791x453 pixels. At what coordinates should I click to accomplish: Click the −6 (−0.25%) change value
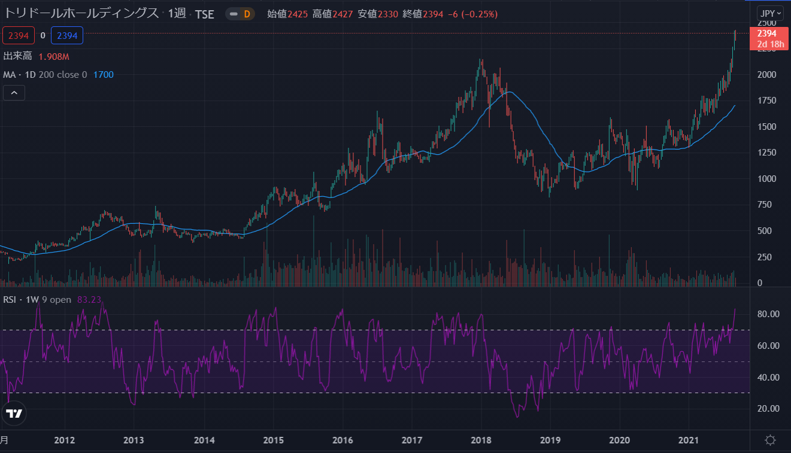[472, 14]
